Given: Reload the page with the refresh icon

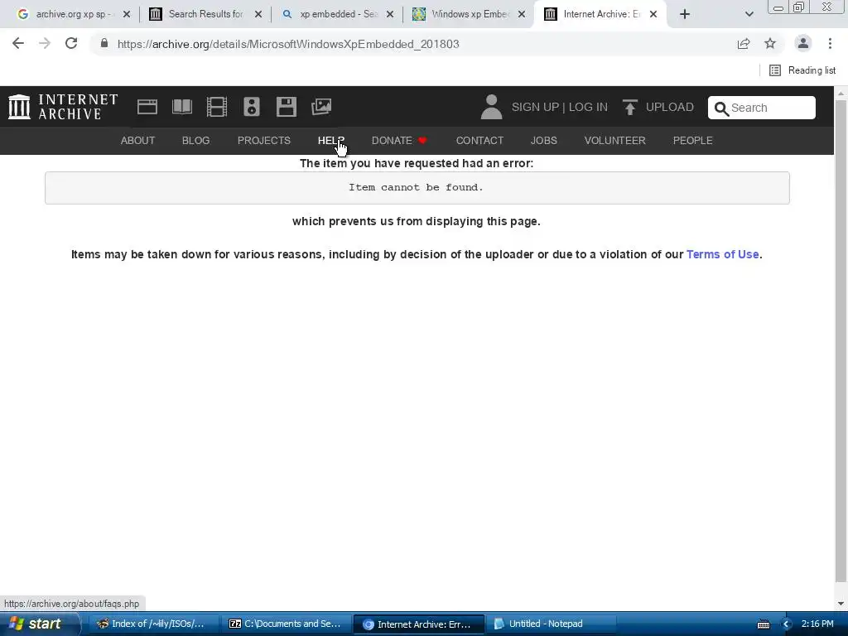Looking at the screenshot, I should click(x=71, y=43).
